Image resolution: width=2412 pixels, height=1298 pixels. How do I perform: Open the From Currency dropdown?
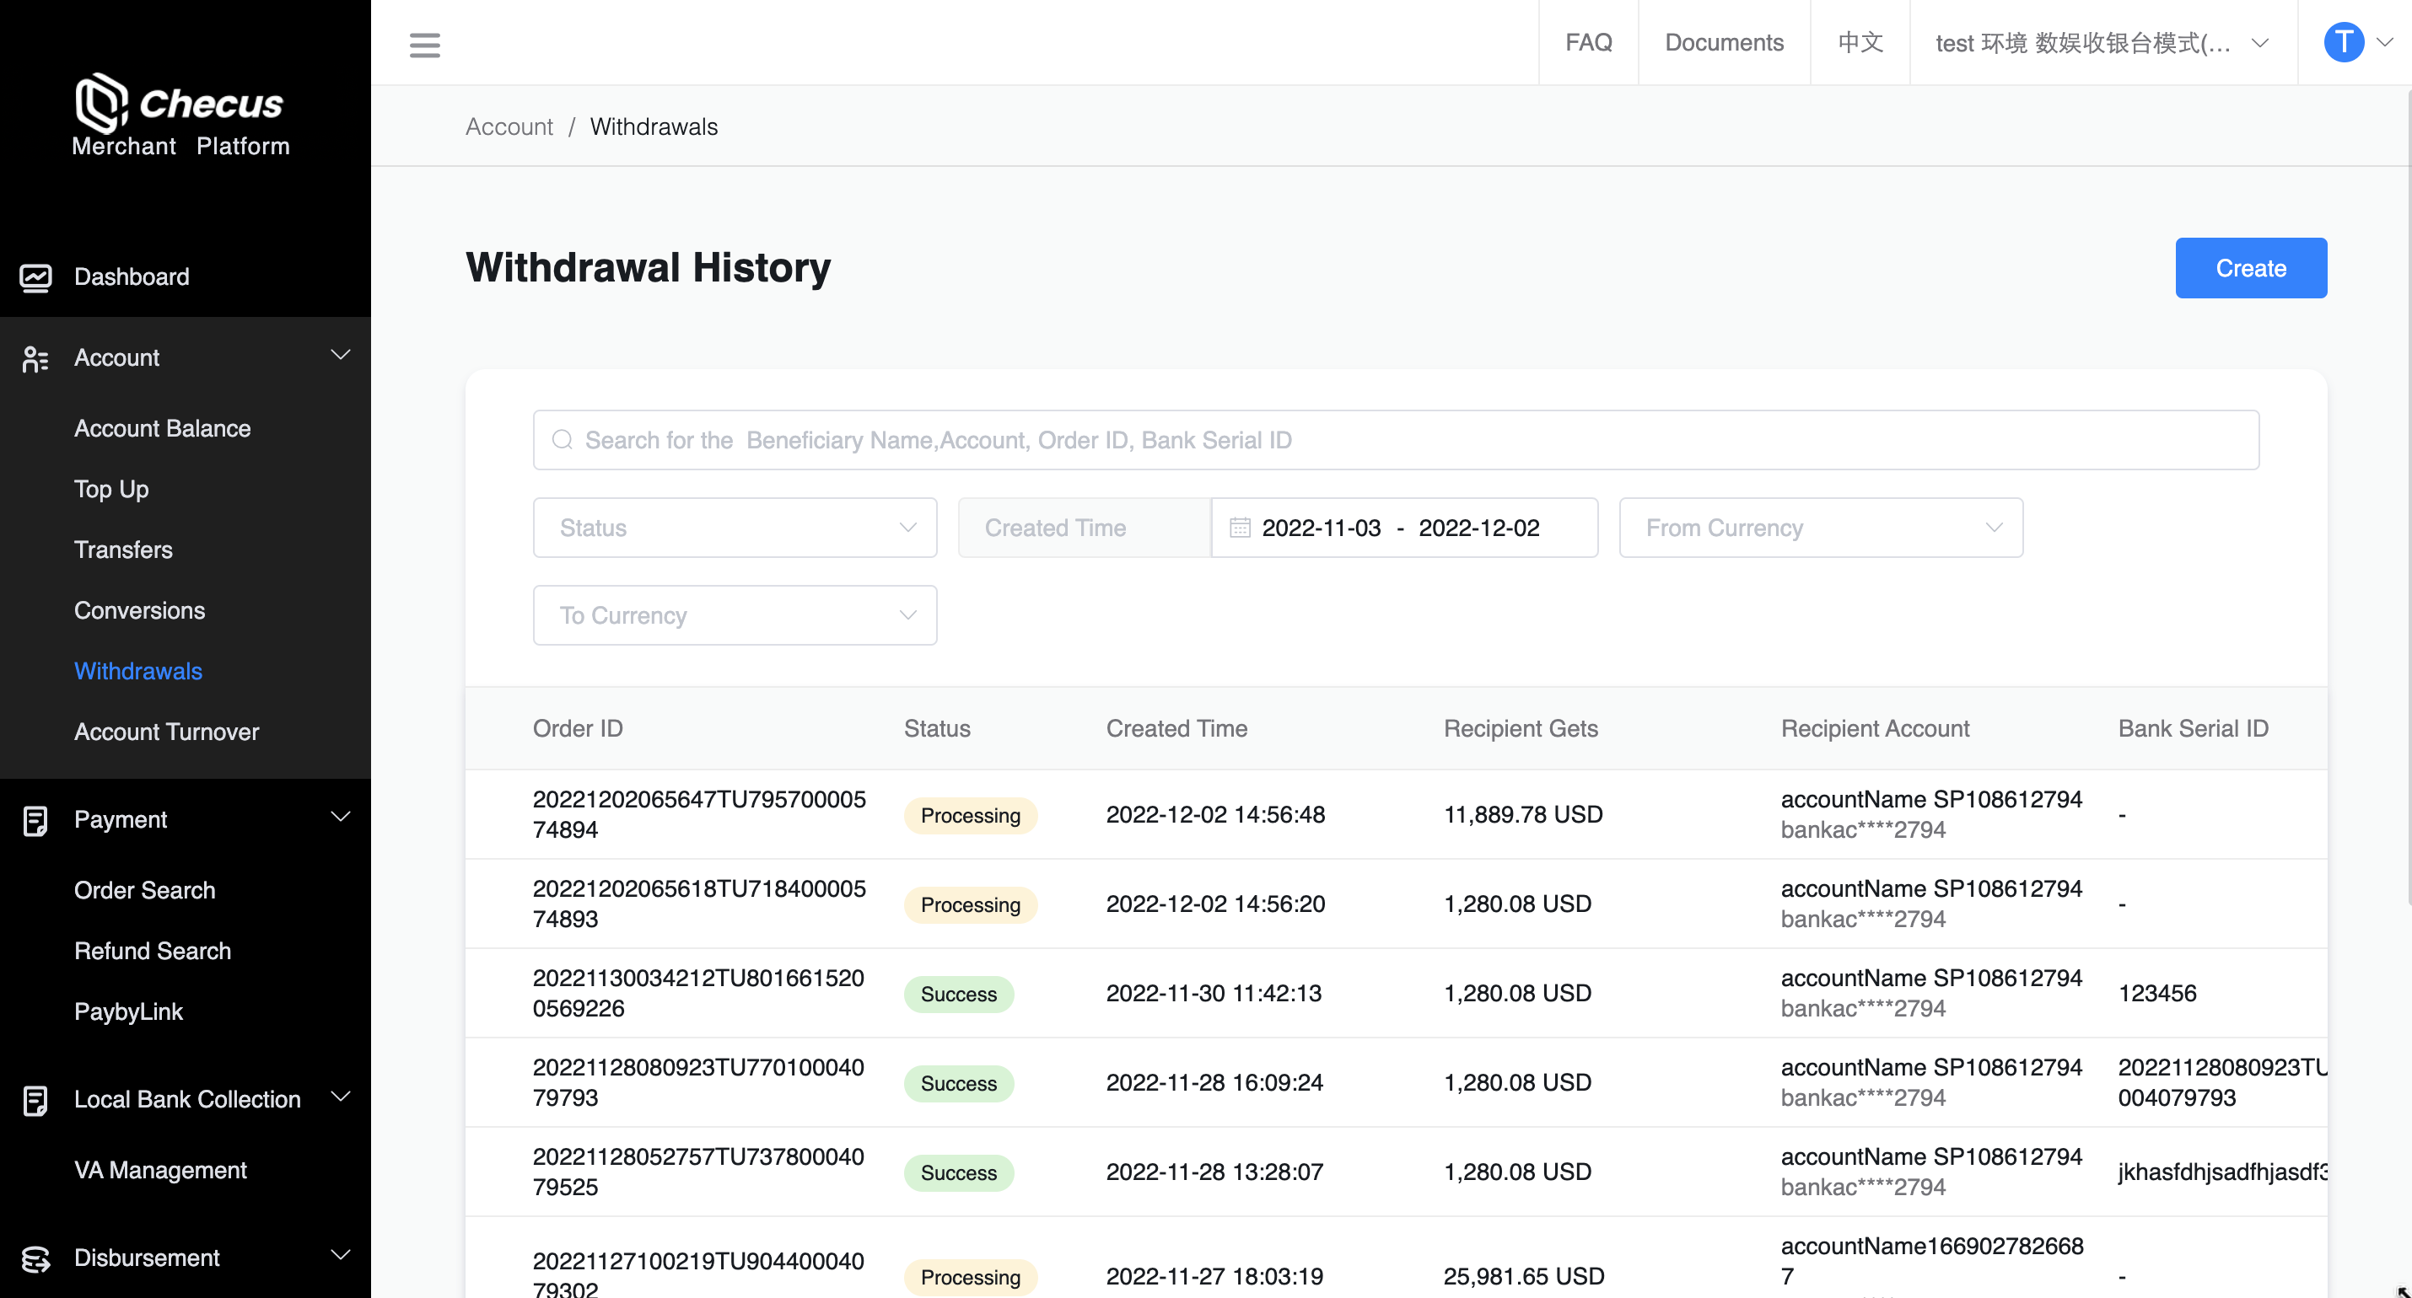(1819, 528)
